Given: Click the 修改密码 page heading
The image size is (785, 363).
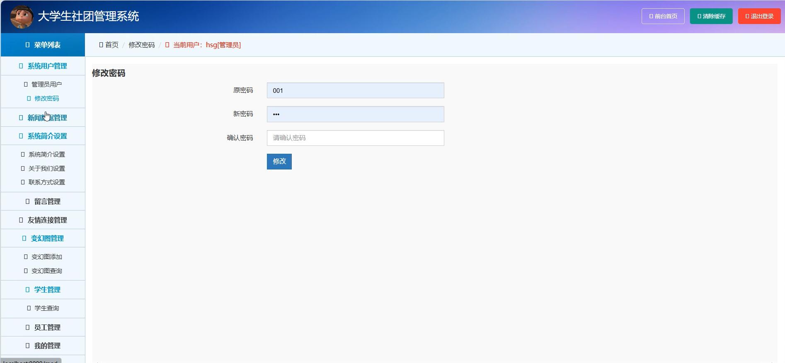Looking at the screenshot, I should point(109,73).
